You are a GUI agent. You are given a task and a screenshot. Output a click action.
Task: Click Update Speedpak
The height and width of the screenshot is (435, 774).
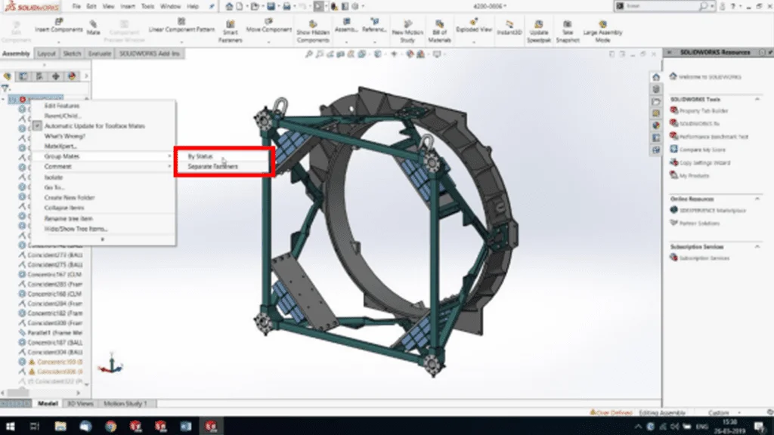click(x=538, y=32)
